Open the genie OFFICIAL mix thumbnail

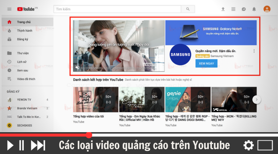tap(188, 99)
